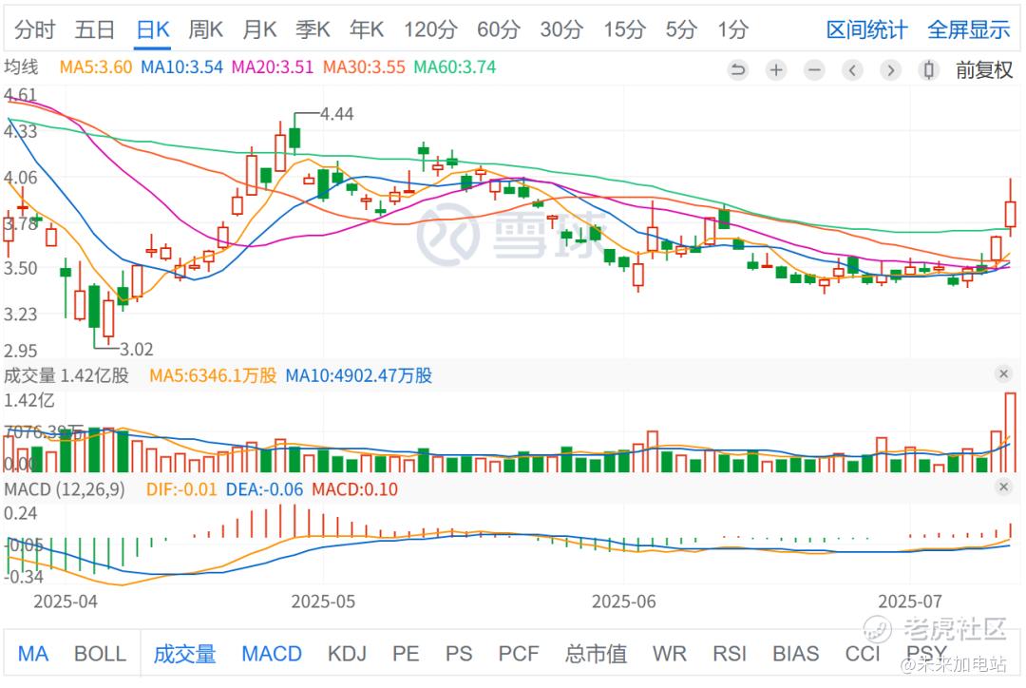The image size is (1026, 688).
Task: Enable the PCF indicator
Action: (x=519, y=653)
